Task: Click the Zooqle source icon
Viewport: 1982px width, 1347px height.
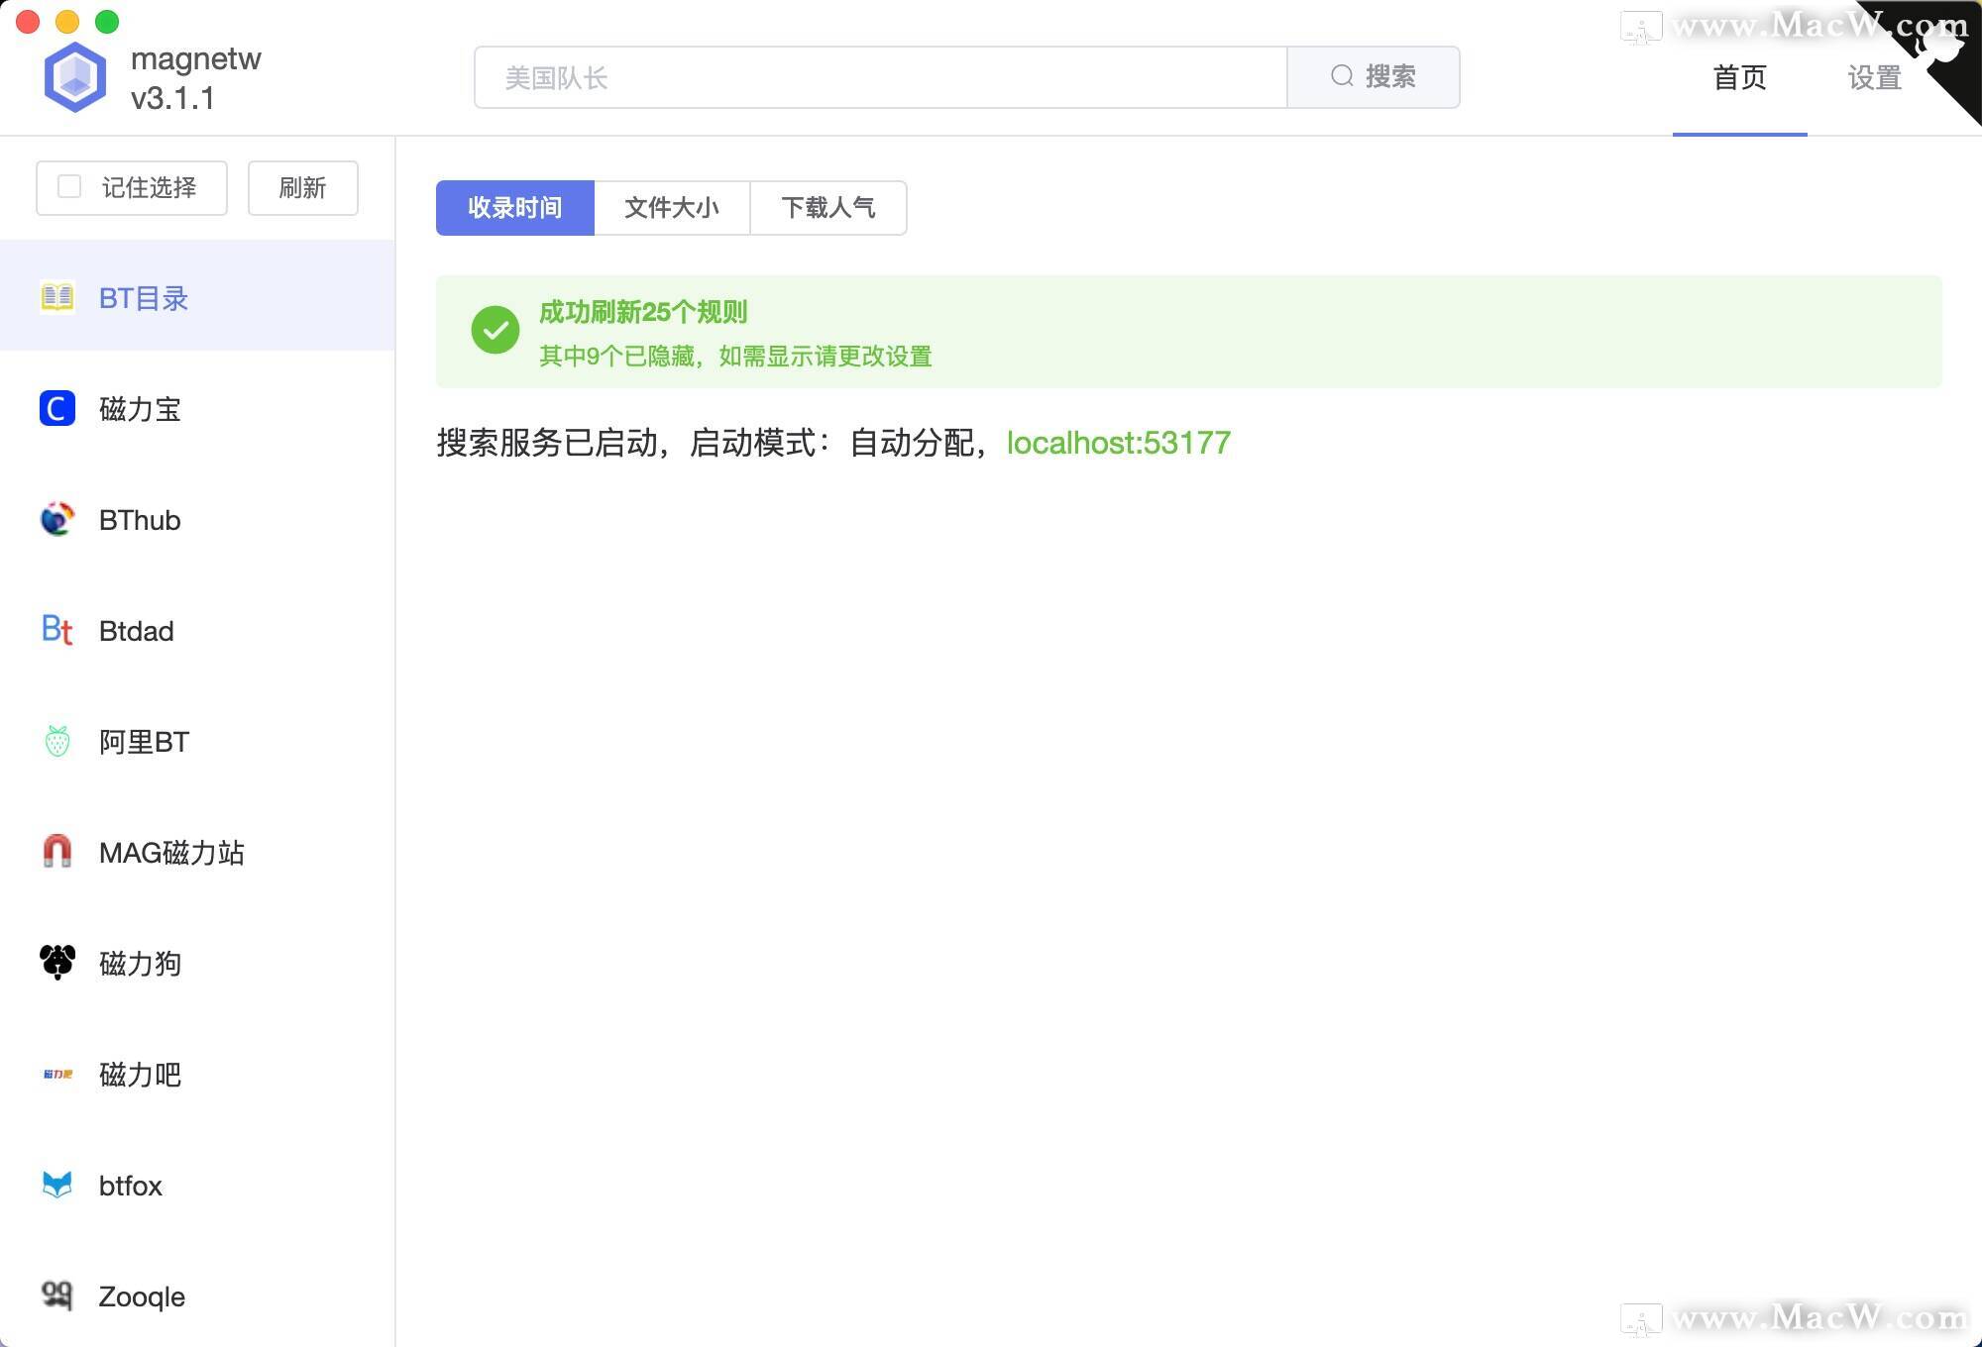Action: click(57, 1295)
